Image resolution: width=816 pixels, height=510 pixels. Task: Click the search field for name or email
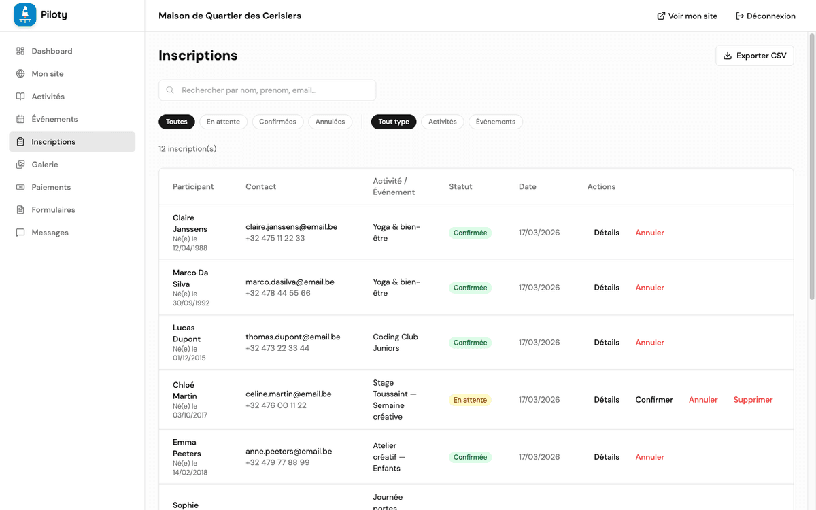click(267, 90)
